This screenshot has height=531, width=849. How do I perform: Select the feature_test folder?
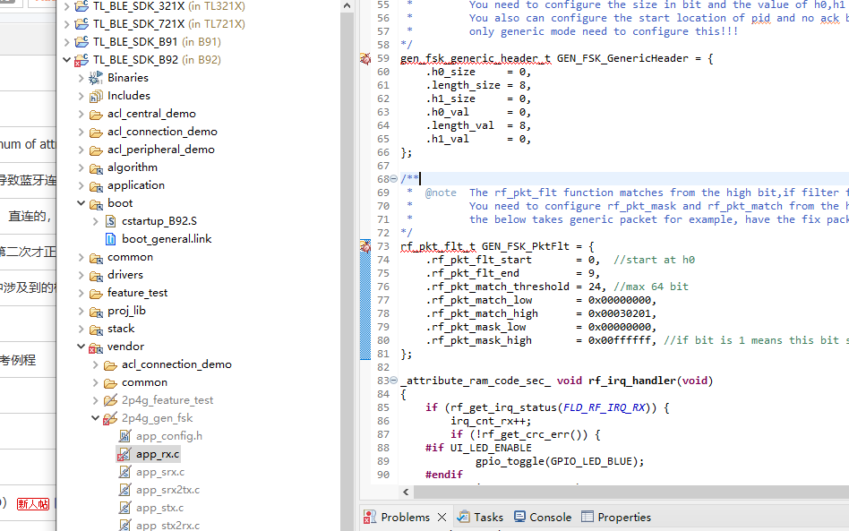(138, 292)
